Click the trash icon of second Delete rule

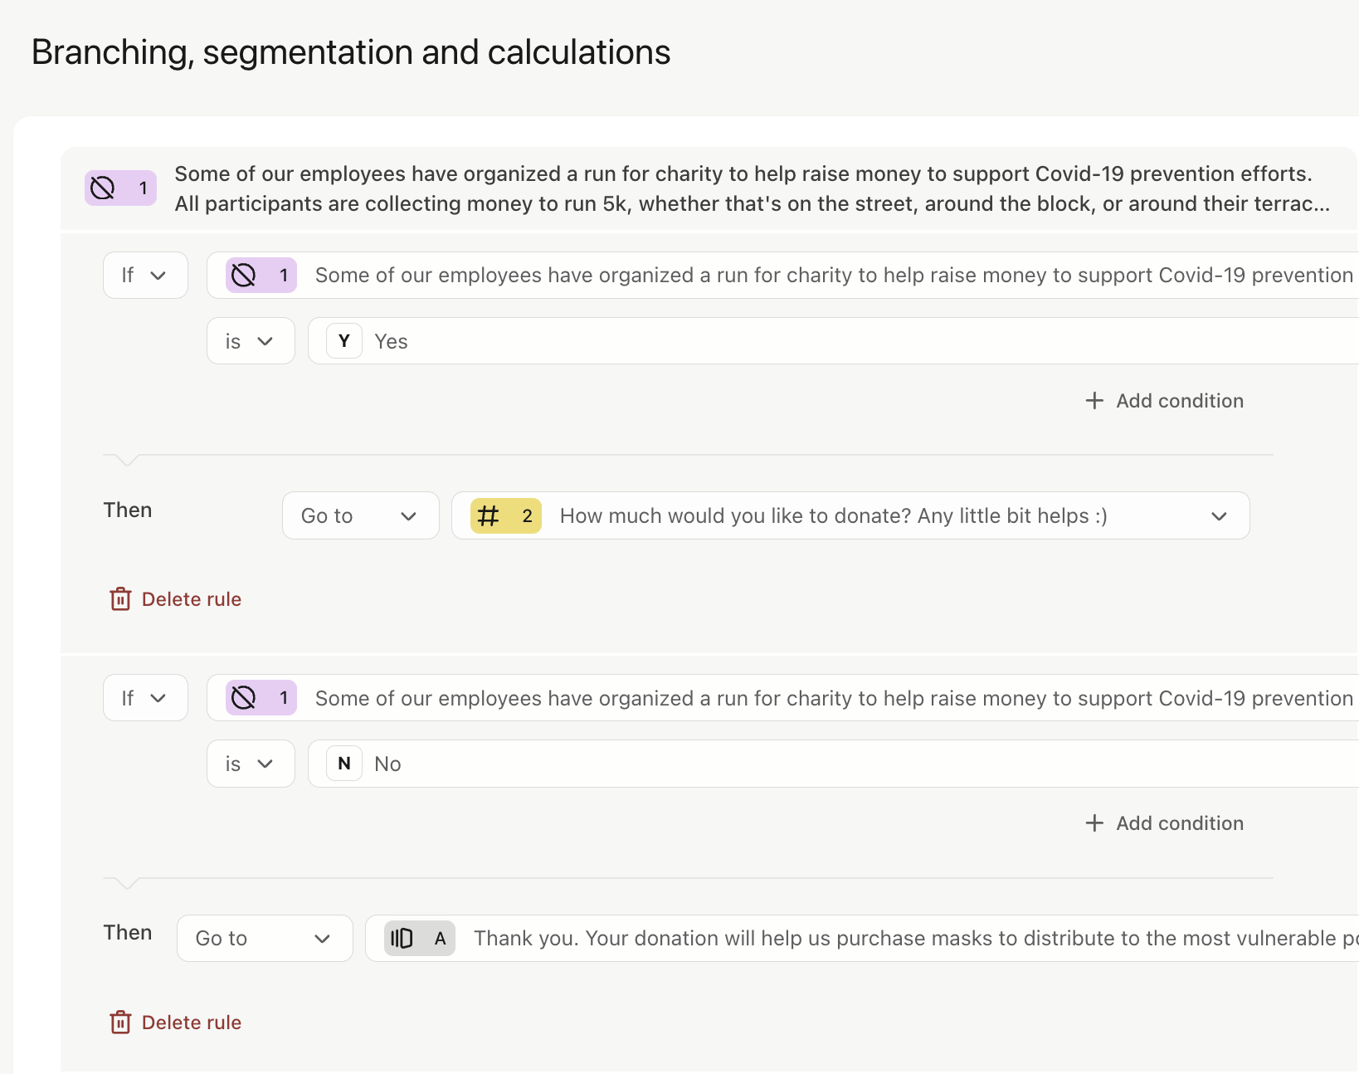(120, 1023)
